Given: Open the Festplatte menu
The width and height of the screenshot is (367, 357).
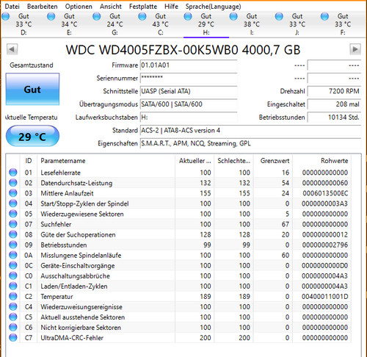Looking at the screenshot, I should 143,7.
